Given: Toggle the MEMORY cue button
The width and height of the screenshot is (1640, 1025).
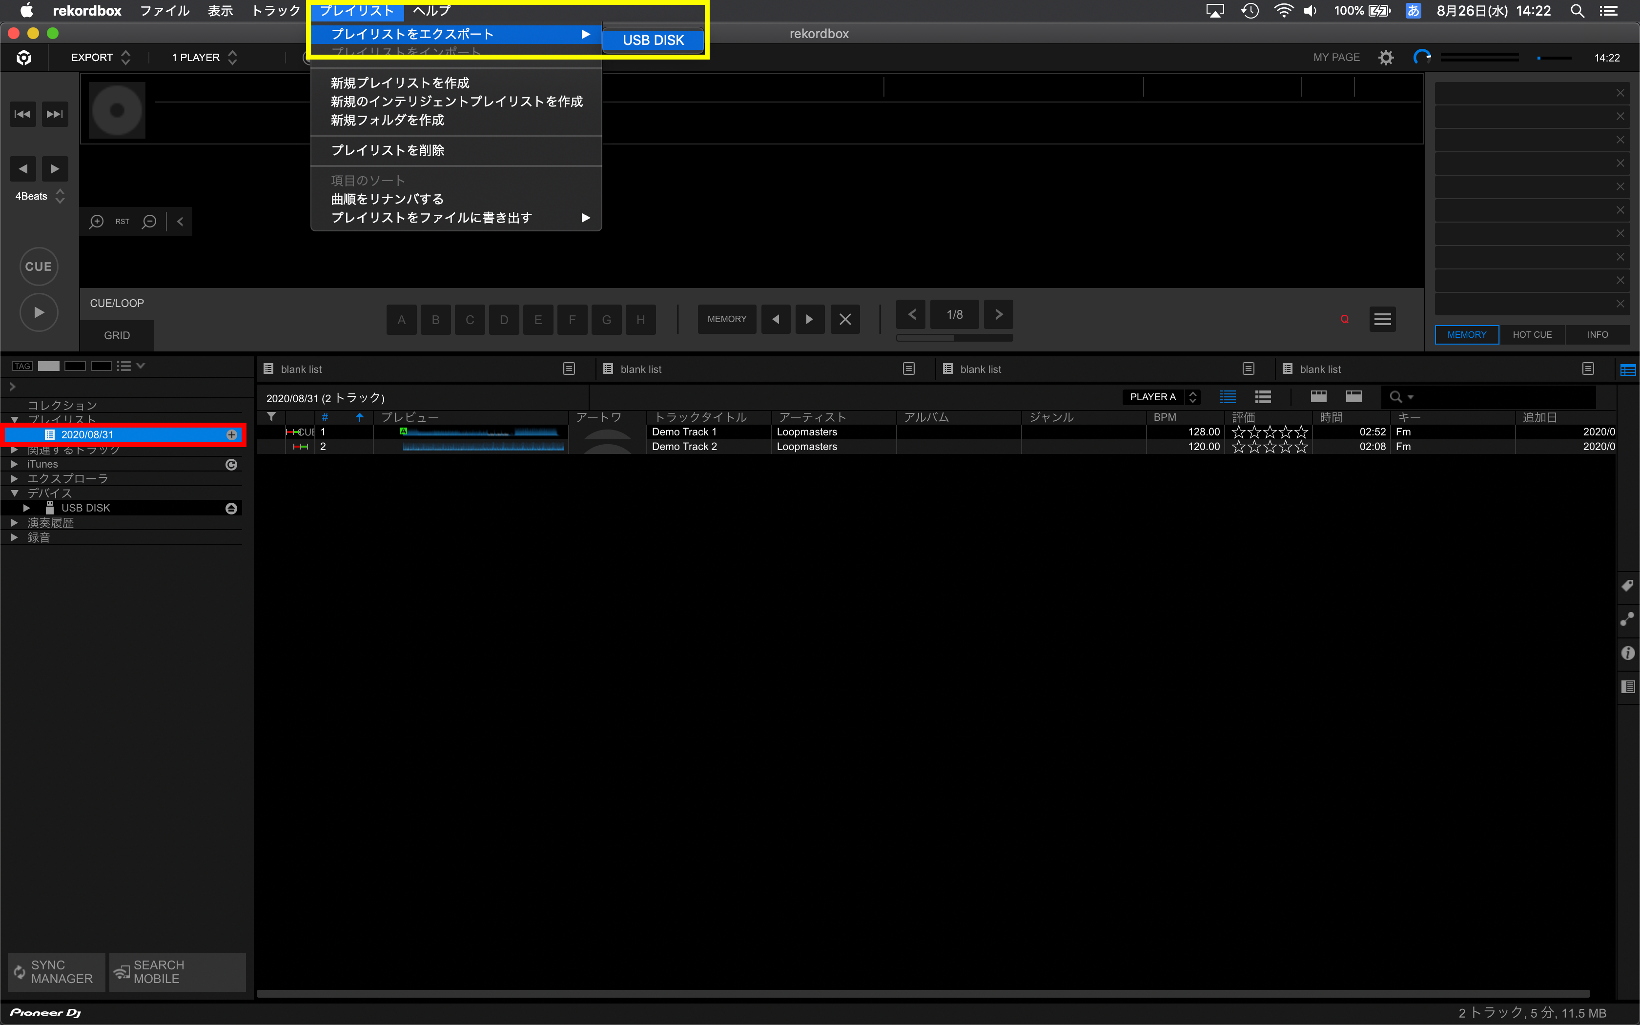Looking at the screenshot, I should (x=726, y=319).
